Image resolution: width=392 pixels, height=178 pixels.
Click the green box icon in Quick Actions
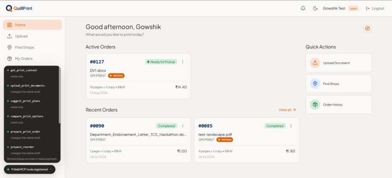[315, 105]
